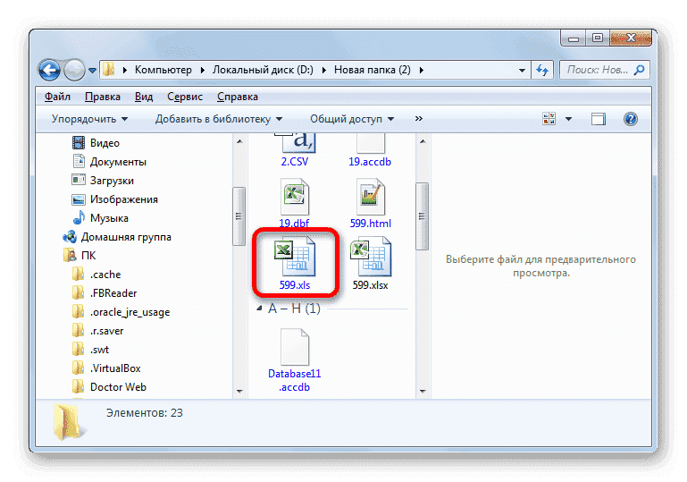Click file list scroll up arrow
Image resolution: width=687 pixels, height=482 pixels.
click(x=423, y=141)
